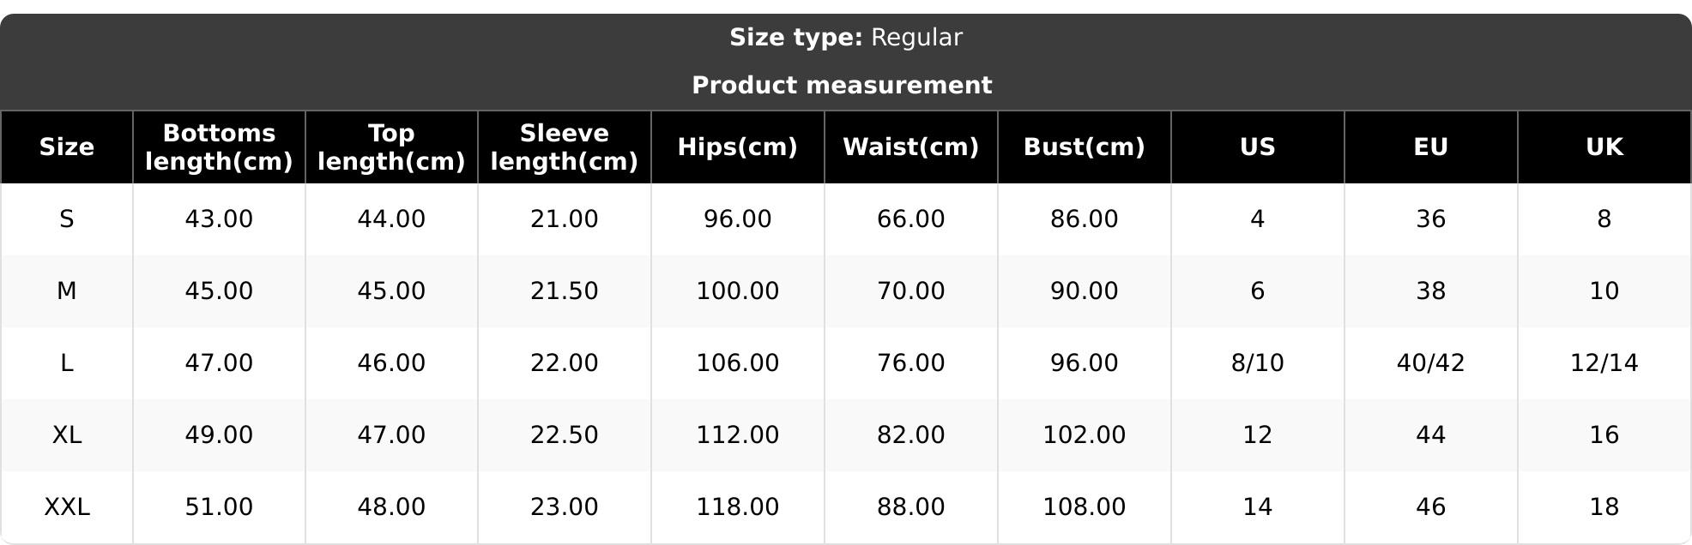Select the M size row label

tap(67, 291)
